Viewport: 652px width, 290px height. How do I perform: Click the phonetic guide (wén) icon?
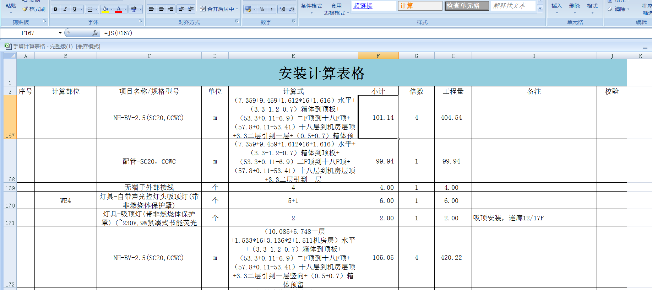point(134,9)
